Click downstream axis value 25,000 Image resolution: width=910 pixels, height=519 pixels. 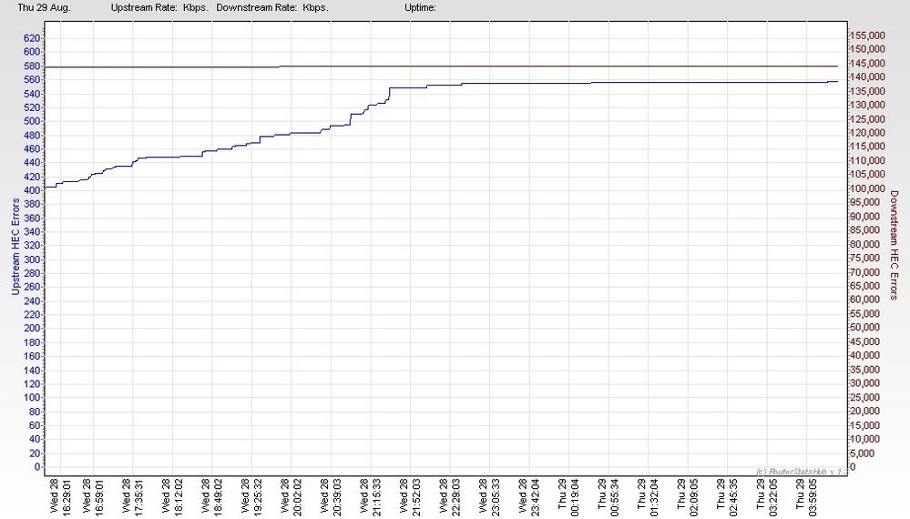(x=865, y=397)
